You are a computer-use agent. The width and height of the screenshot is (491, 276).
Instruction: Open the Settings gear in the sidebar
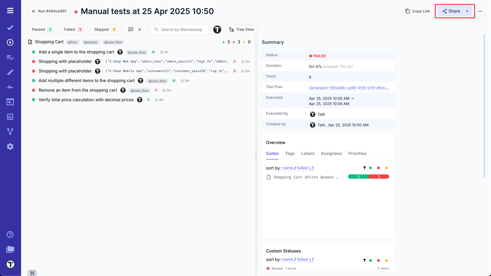coord(10,146)
